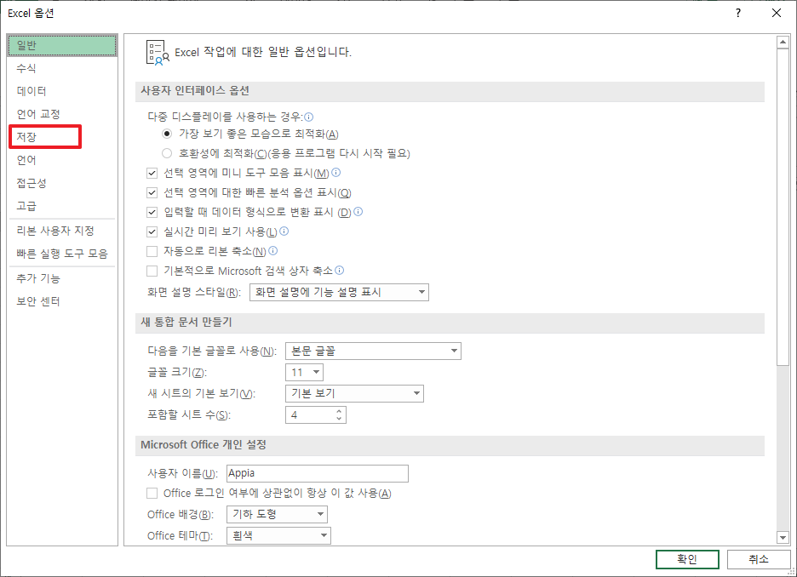Open 새 시트의 기본 보기 dropdown

coord(354,393)
